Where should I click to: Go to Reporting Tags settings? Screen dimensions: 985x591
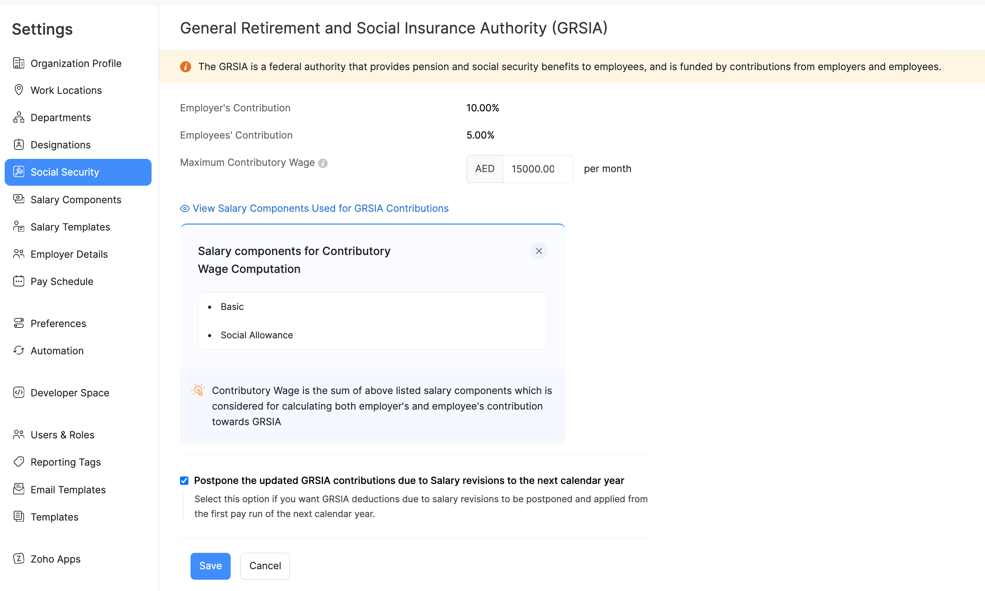65,462
